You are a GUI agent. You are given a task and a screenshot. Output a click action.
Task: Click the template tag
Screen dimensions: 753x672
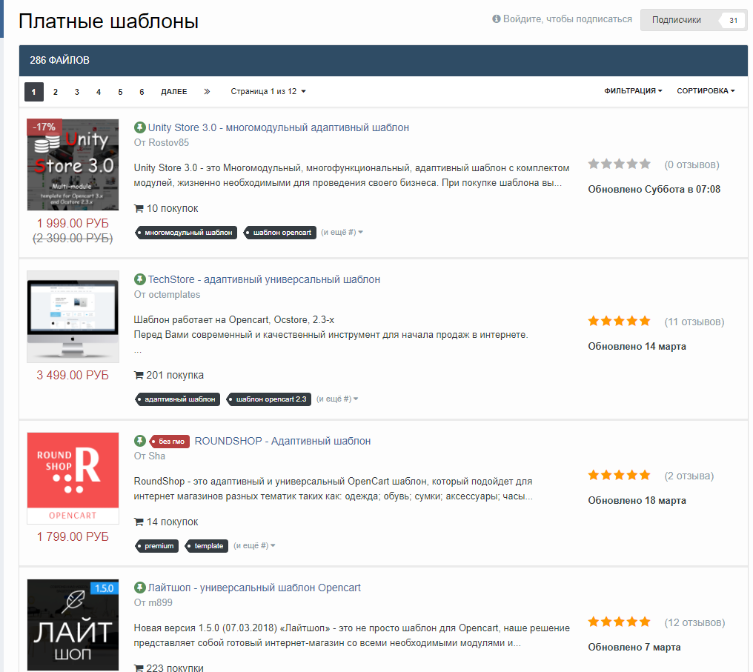[207, 546]
